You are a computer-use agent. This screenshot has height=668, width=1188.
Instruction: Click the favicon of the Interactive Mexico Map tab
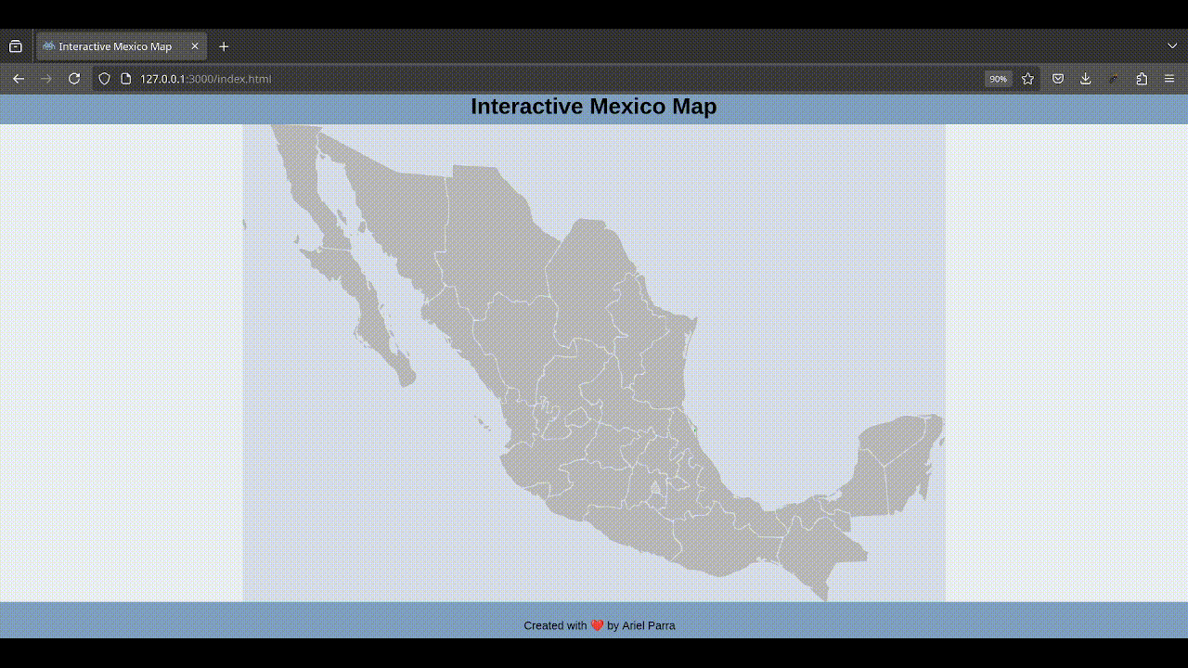click(48, 46)
